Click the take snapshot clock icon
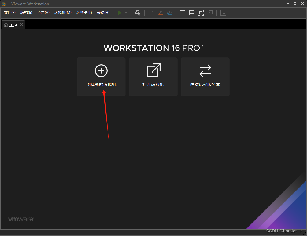The height and width of the screenshot is (236, 307). point(151,13)
